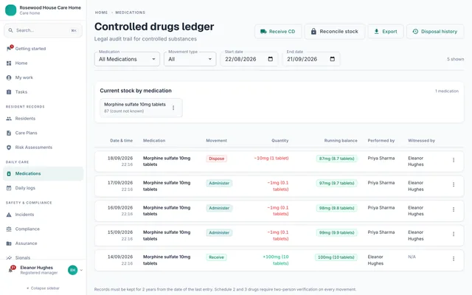The image size is (472, 295).
Task: Click the Eleanor Hughes Registered manager name
Action: point(38,270)
